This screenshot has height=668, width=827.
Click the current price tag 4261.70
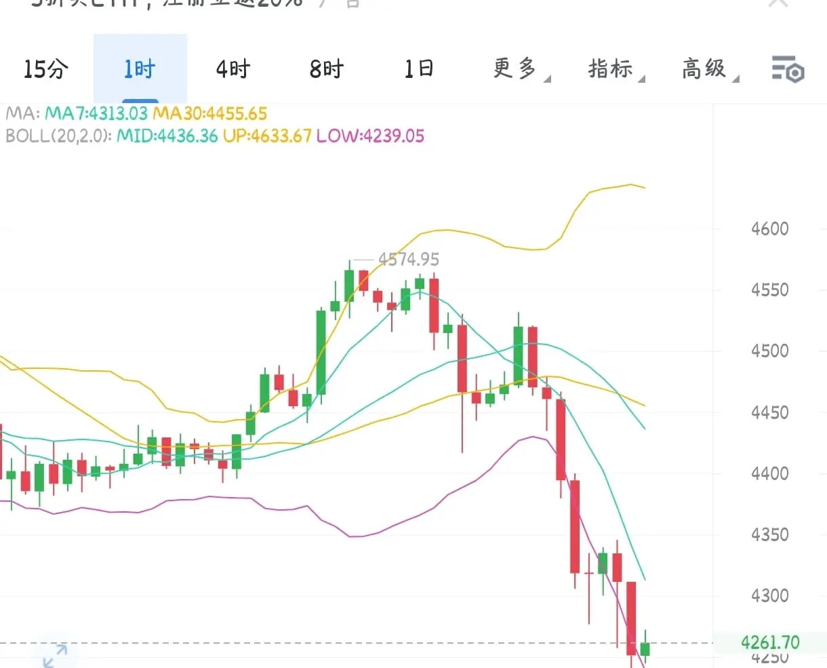(x=770, y=642)
